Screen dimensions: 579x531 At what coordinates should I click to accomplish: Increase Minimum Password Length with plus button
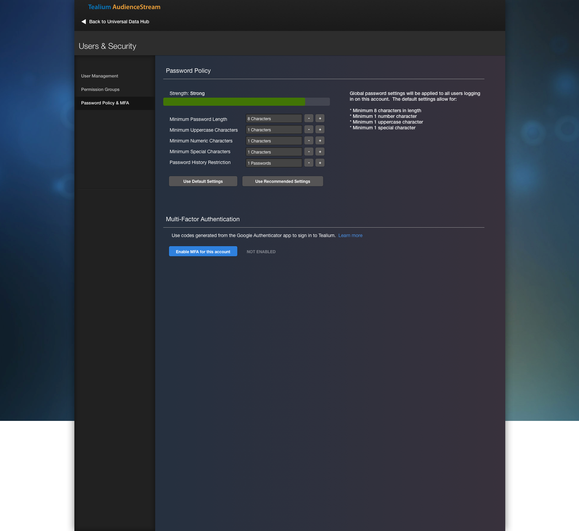(x=320, y=118)
